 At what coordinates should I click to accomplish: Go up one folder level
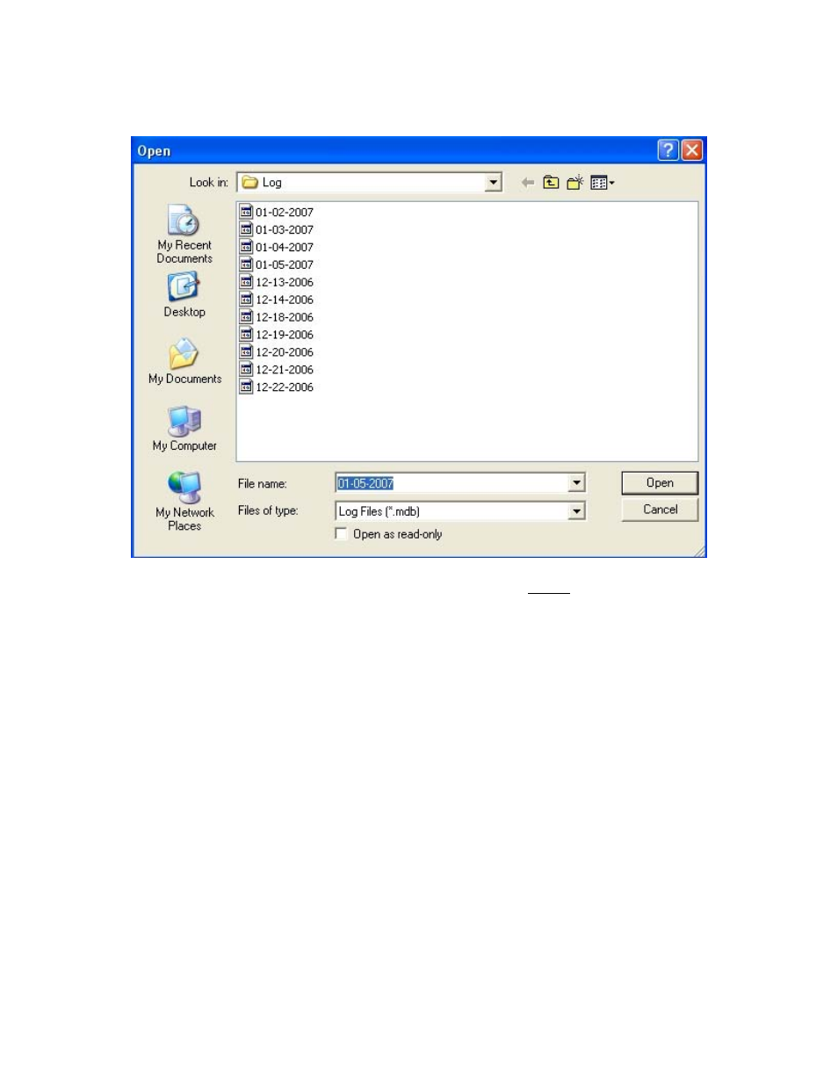click(x=551, y=183)
